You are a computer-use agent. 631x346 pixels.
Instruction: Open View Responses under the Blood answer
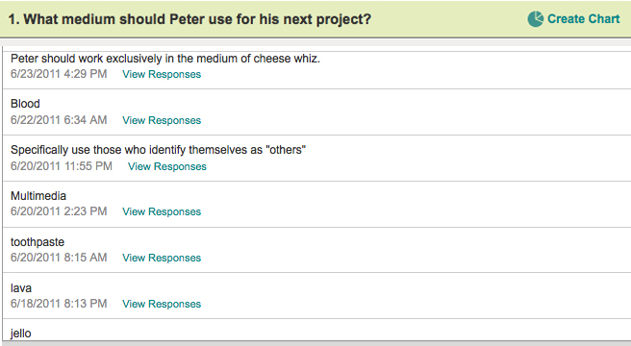click(162, 120)
